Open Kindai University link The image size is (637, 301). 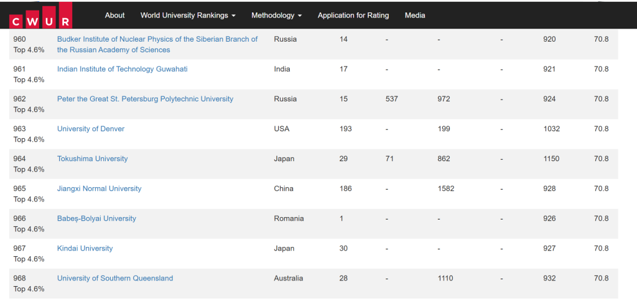[x=85, y=248]
